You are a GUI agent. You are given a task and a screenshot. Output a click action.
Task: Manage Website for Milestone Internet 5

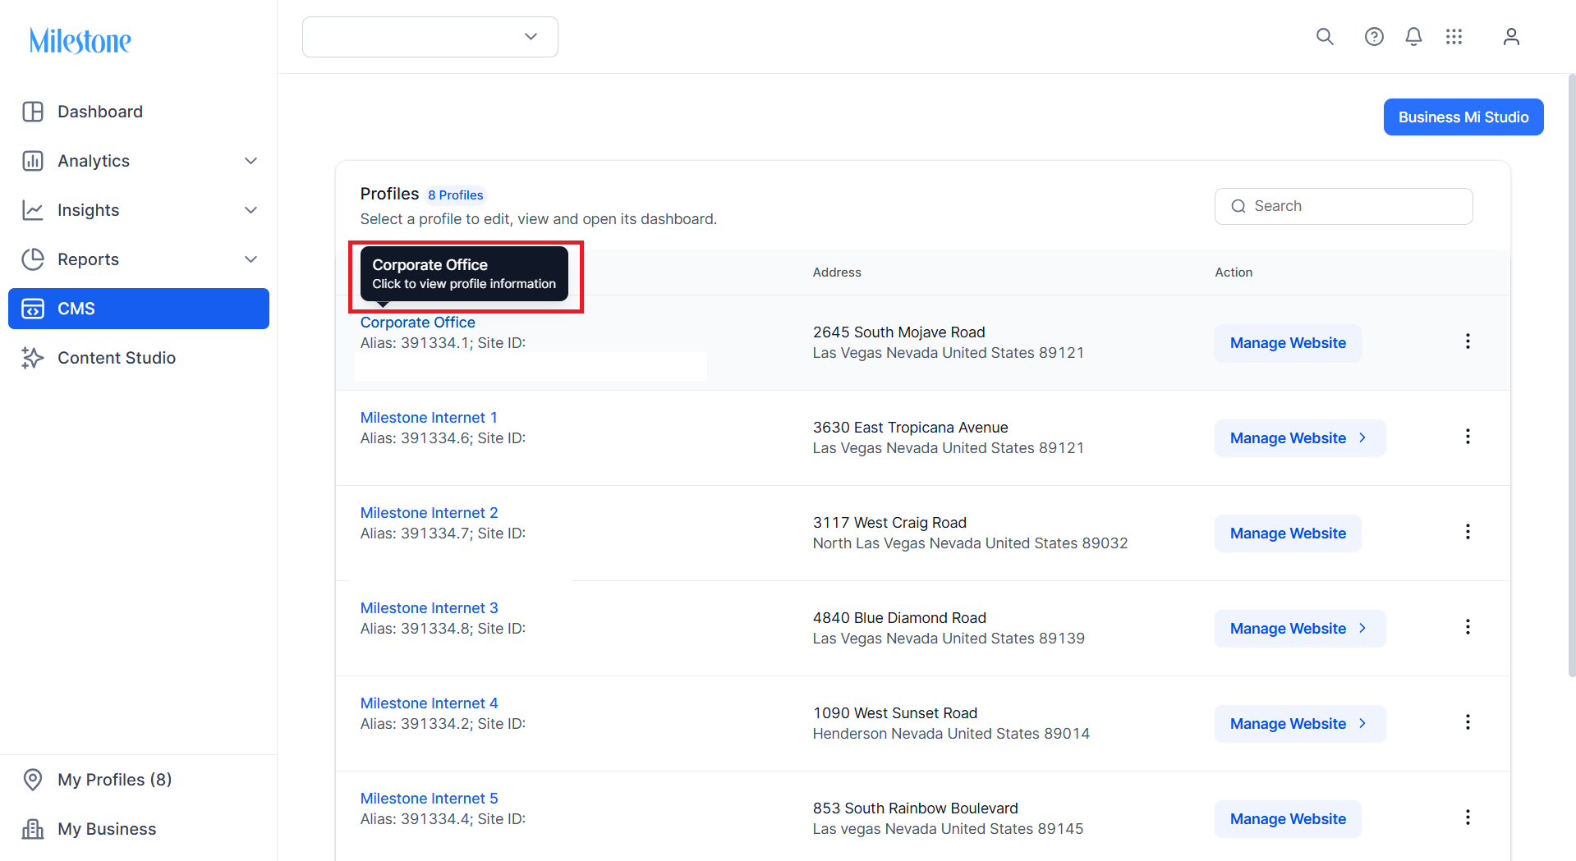pyautogui.click(x=1288, y=819)
